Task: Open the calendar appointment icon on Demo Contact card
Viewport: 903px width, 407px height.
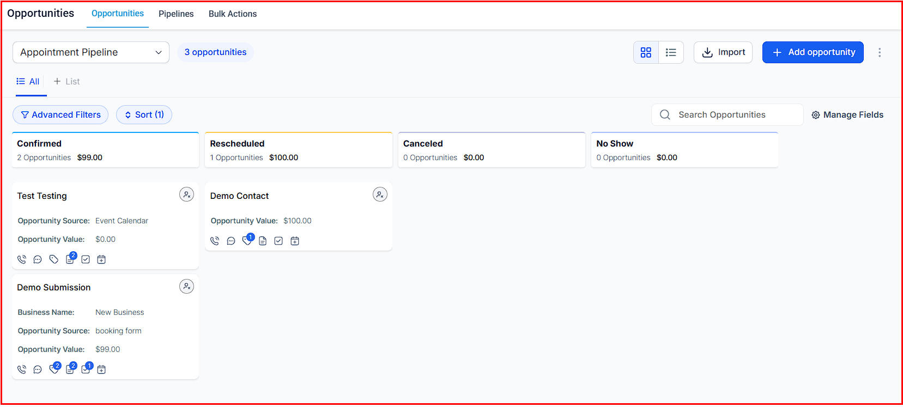Action: click(x=295, y=241)
